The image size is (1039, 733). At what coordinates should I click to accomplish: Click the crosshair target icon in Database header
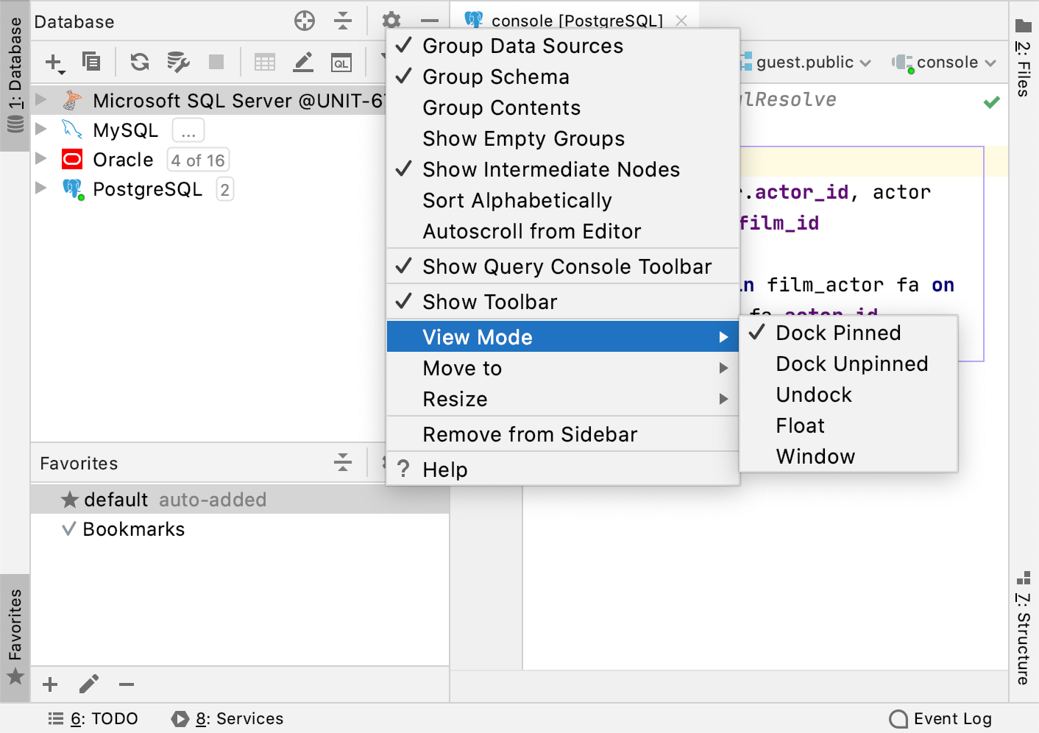tap(305, 21)
